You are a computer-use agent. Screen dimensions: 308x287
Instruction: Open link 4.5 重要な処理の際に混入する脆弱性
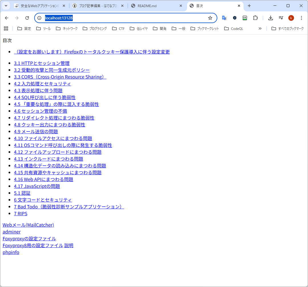pyautogui.click(x=56, y=104)
